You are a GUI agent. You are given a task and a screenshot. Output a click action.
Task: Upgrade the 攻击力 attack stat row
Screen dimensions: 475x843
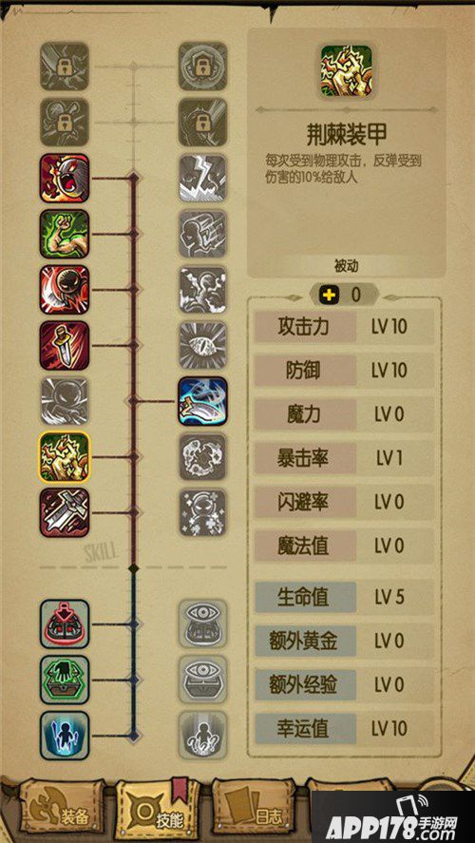(x=344, y=327)
